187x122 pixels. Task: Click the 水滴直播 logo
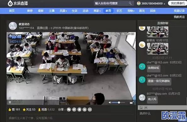pyautogui.click(x=18, y=3)
